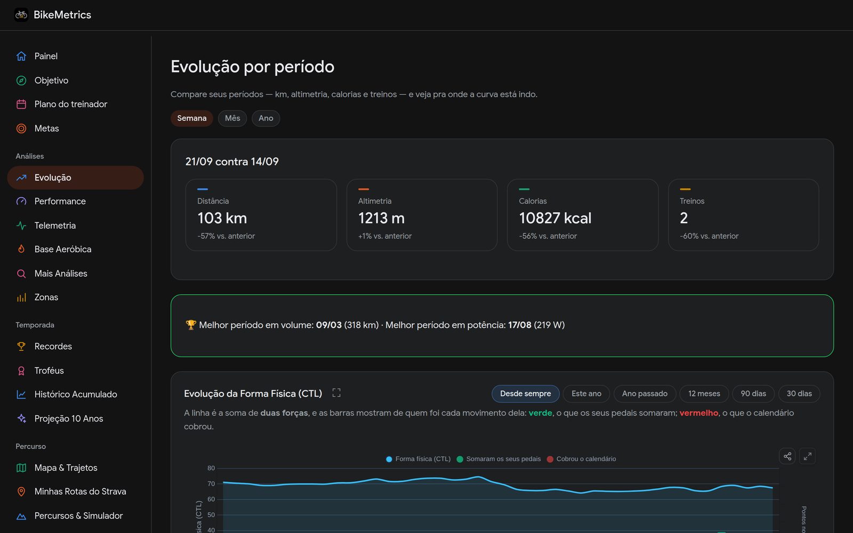Click the Projeção 10 Anos sparkle icon
This screenshot has height=533, width=853.
tap(21, 418)
